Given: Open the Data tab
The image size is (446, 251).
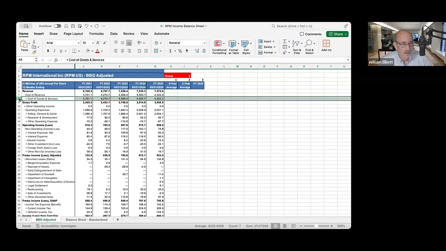Looking at the screenshot, I should [x=114, y=34].
